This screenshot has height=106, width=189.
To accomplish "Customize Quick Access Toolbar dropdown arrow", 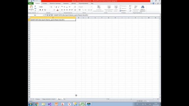I will tap(40, 1).
